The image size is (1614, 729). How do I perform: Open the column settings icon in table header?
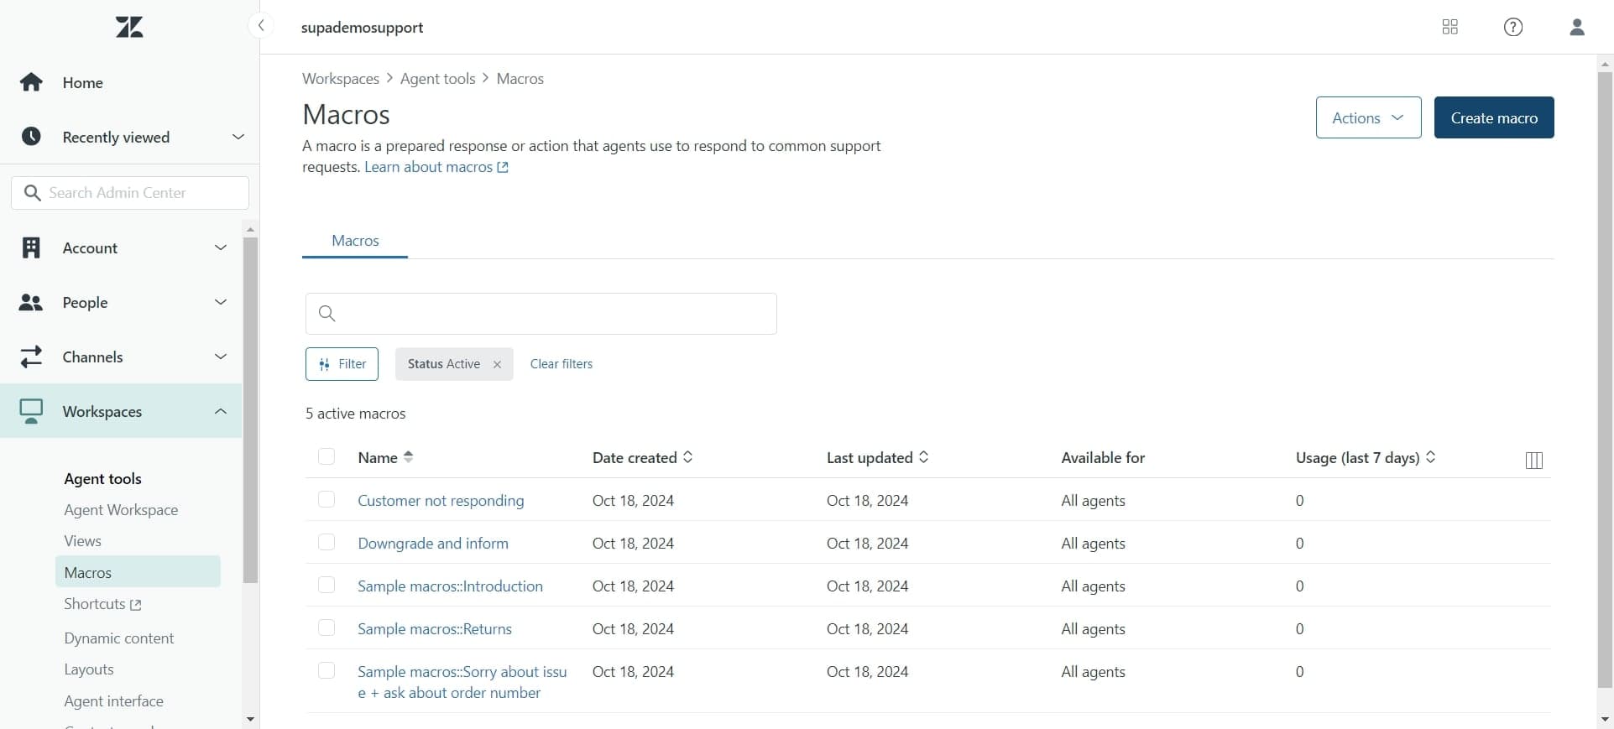(x=1533, y=460)
